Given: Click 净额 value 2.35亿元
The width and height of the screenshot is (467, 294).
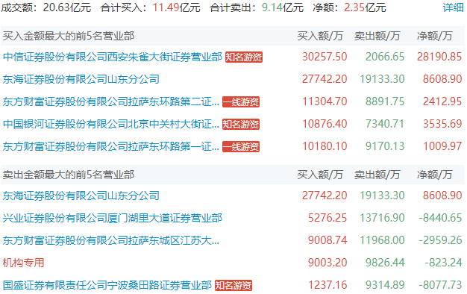Looking at the screenshot, I should (365, 7).
